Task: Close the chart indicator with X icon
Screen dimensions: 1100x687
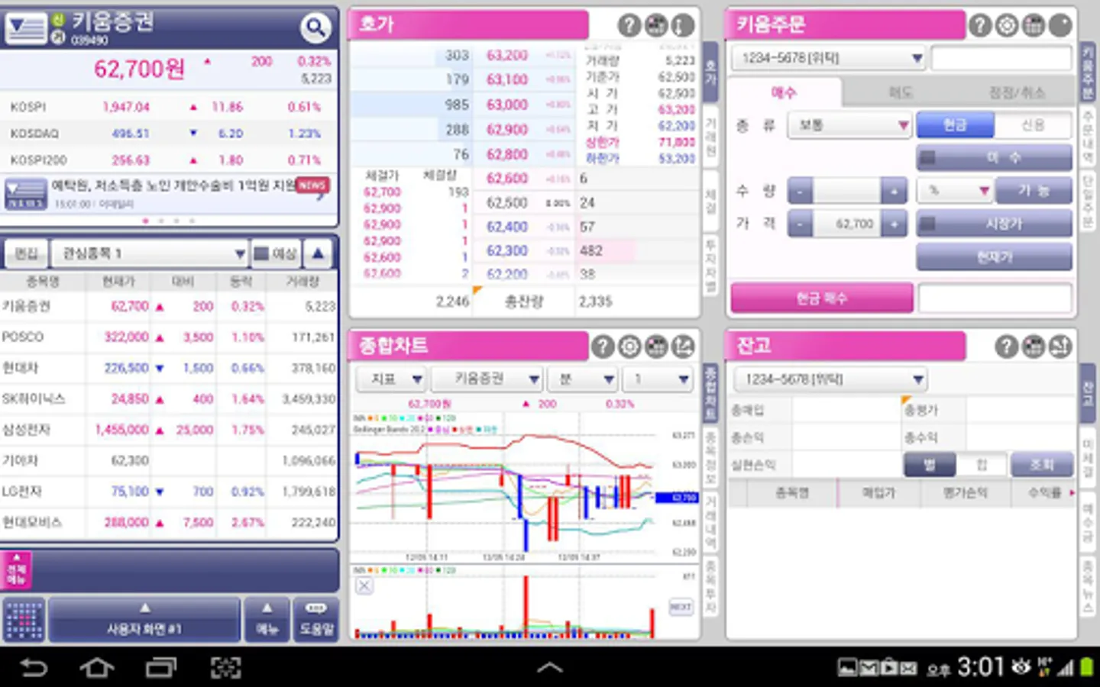Action: (x=364, y=585)
